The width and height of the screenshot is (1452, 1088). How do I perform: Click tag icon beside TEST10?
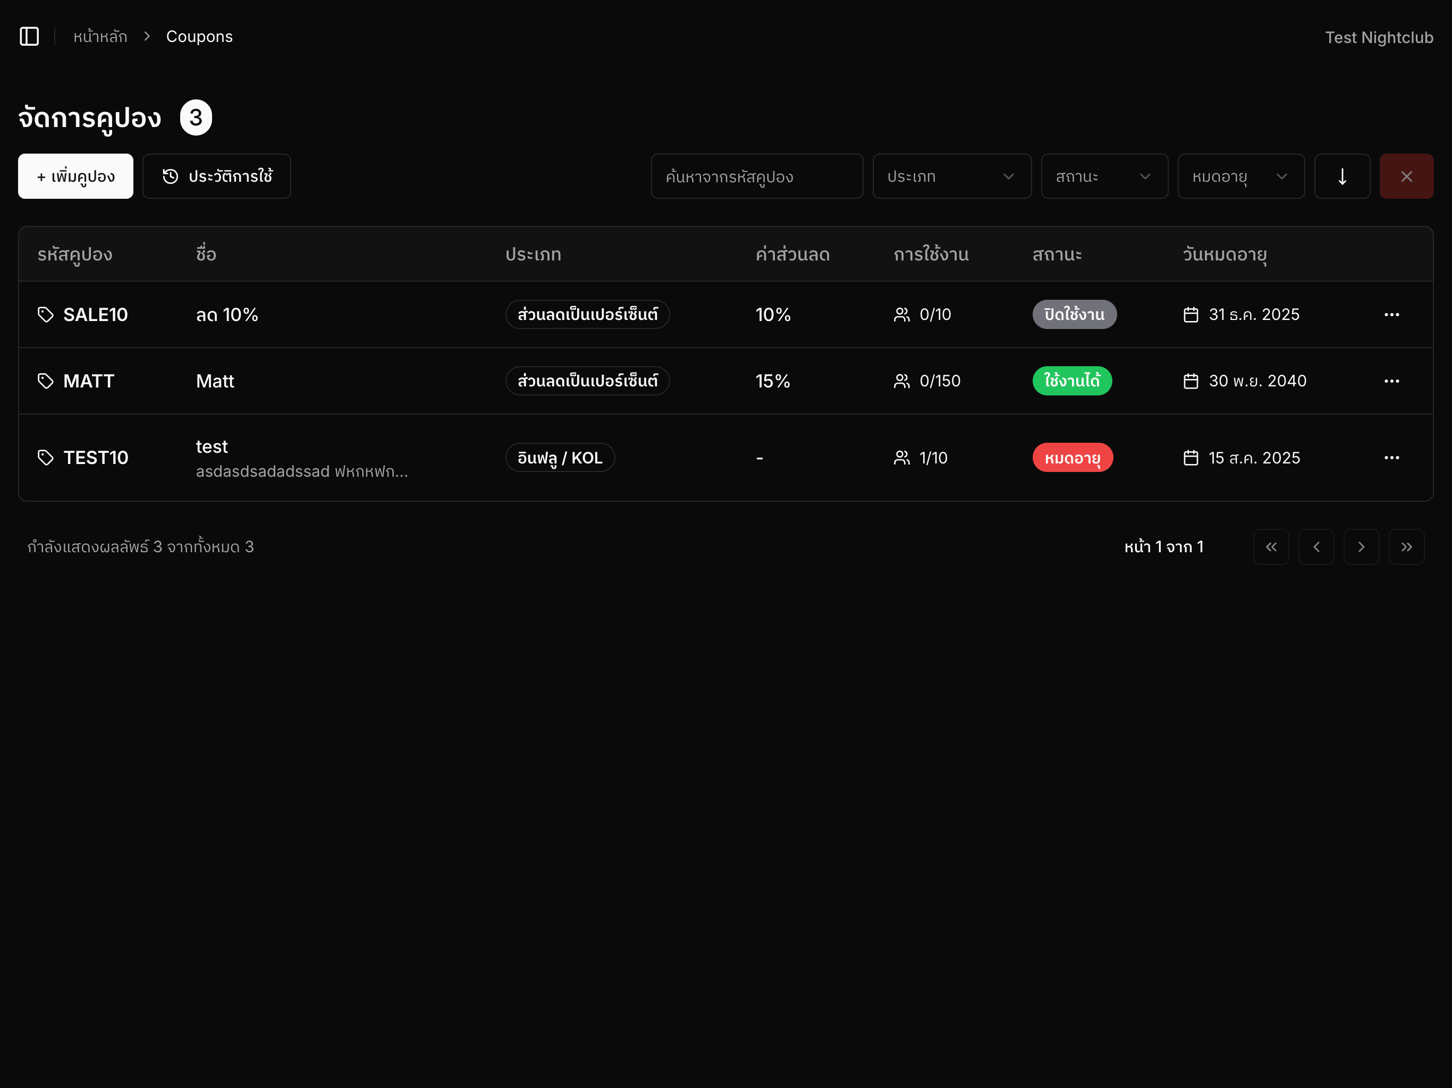point(45,458)
